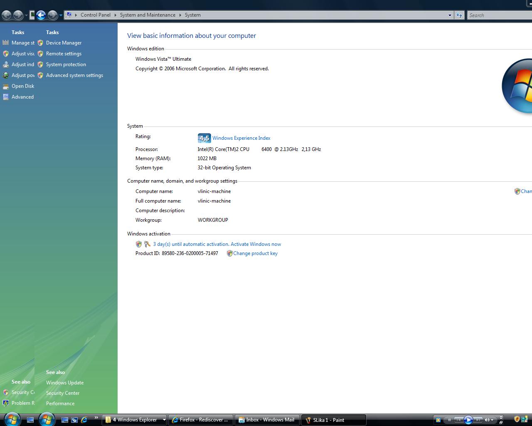532x426 pixels.
Task: Switch to Inbox - Windows Mail taskbar item
Action: tap(267, 420)
